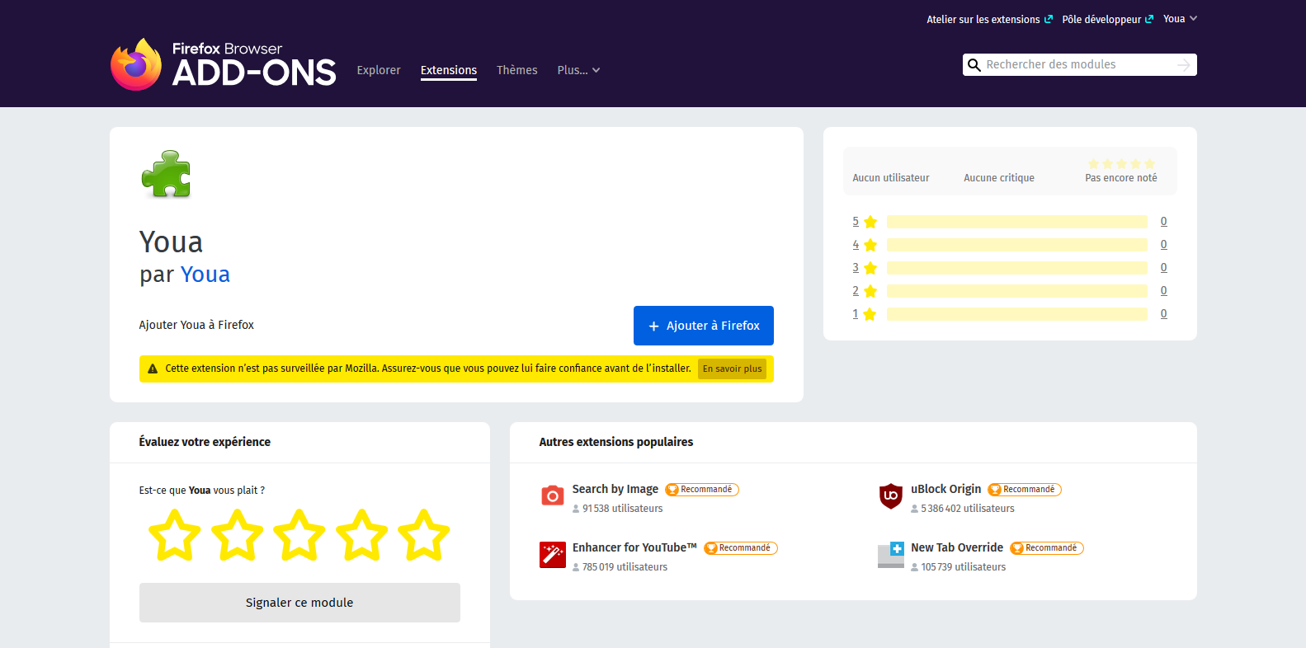
Task: Focus the Rechercher des modules field
Action: [x=1079, y=65]
